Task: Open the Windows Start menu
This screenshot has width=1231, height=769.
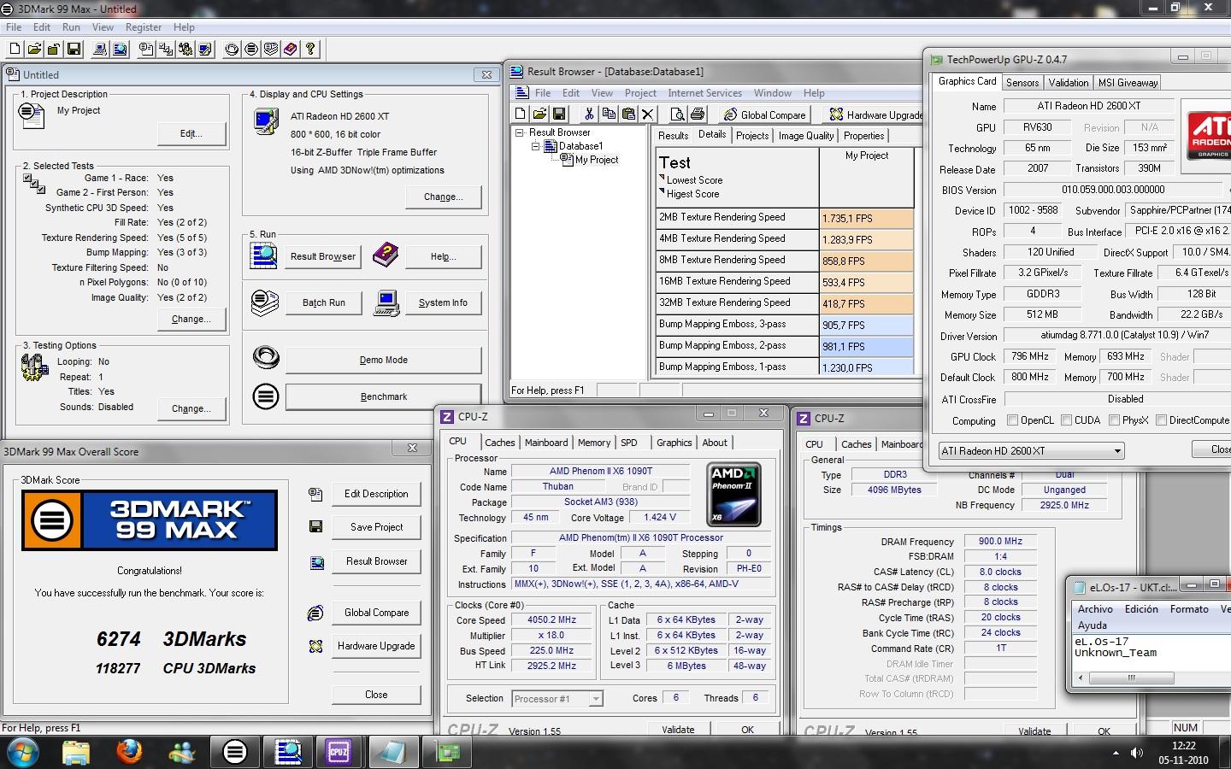Action: click(x=23, y=753)
